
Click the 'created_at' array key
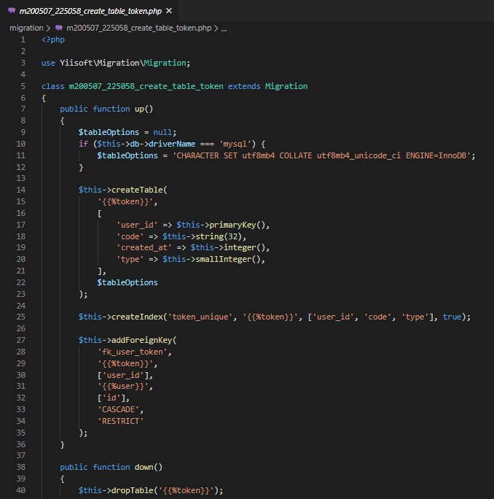coord(144,247)
